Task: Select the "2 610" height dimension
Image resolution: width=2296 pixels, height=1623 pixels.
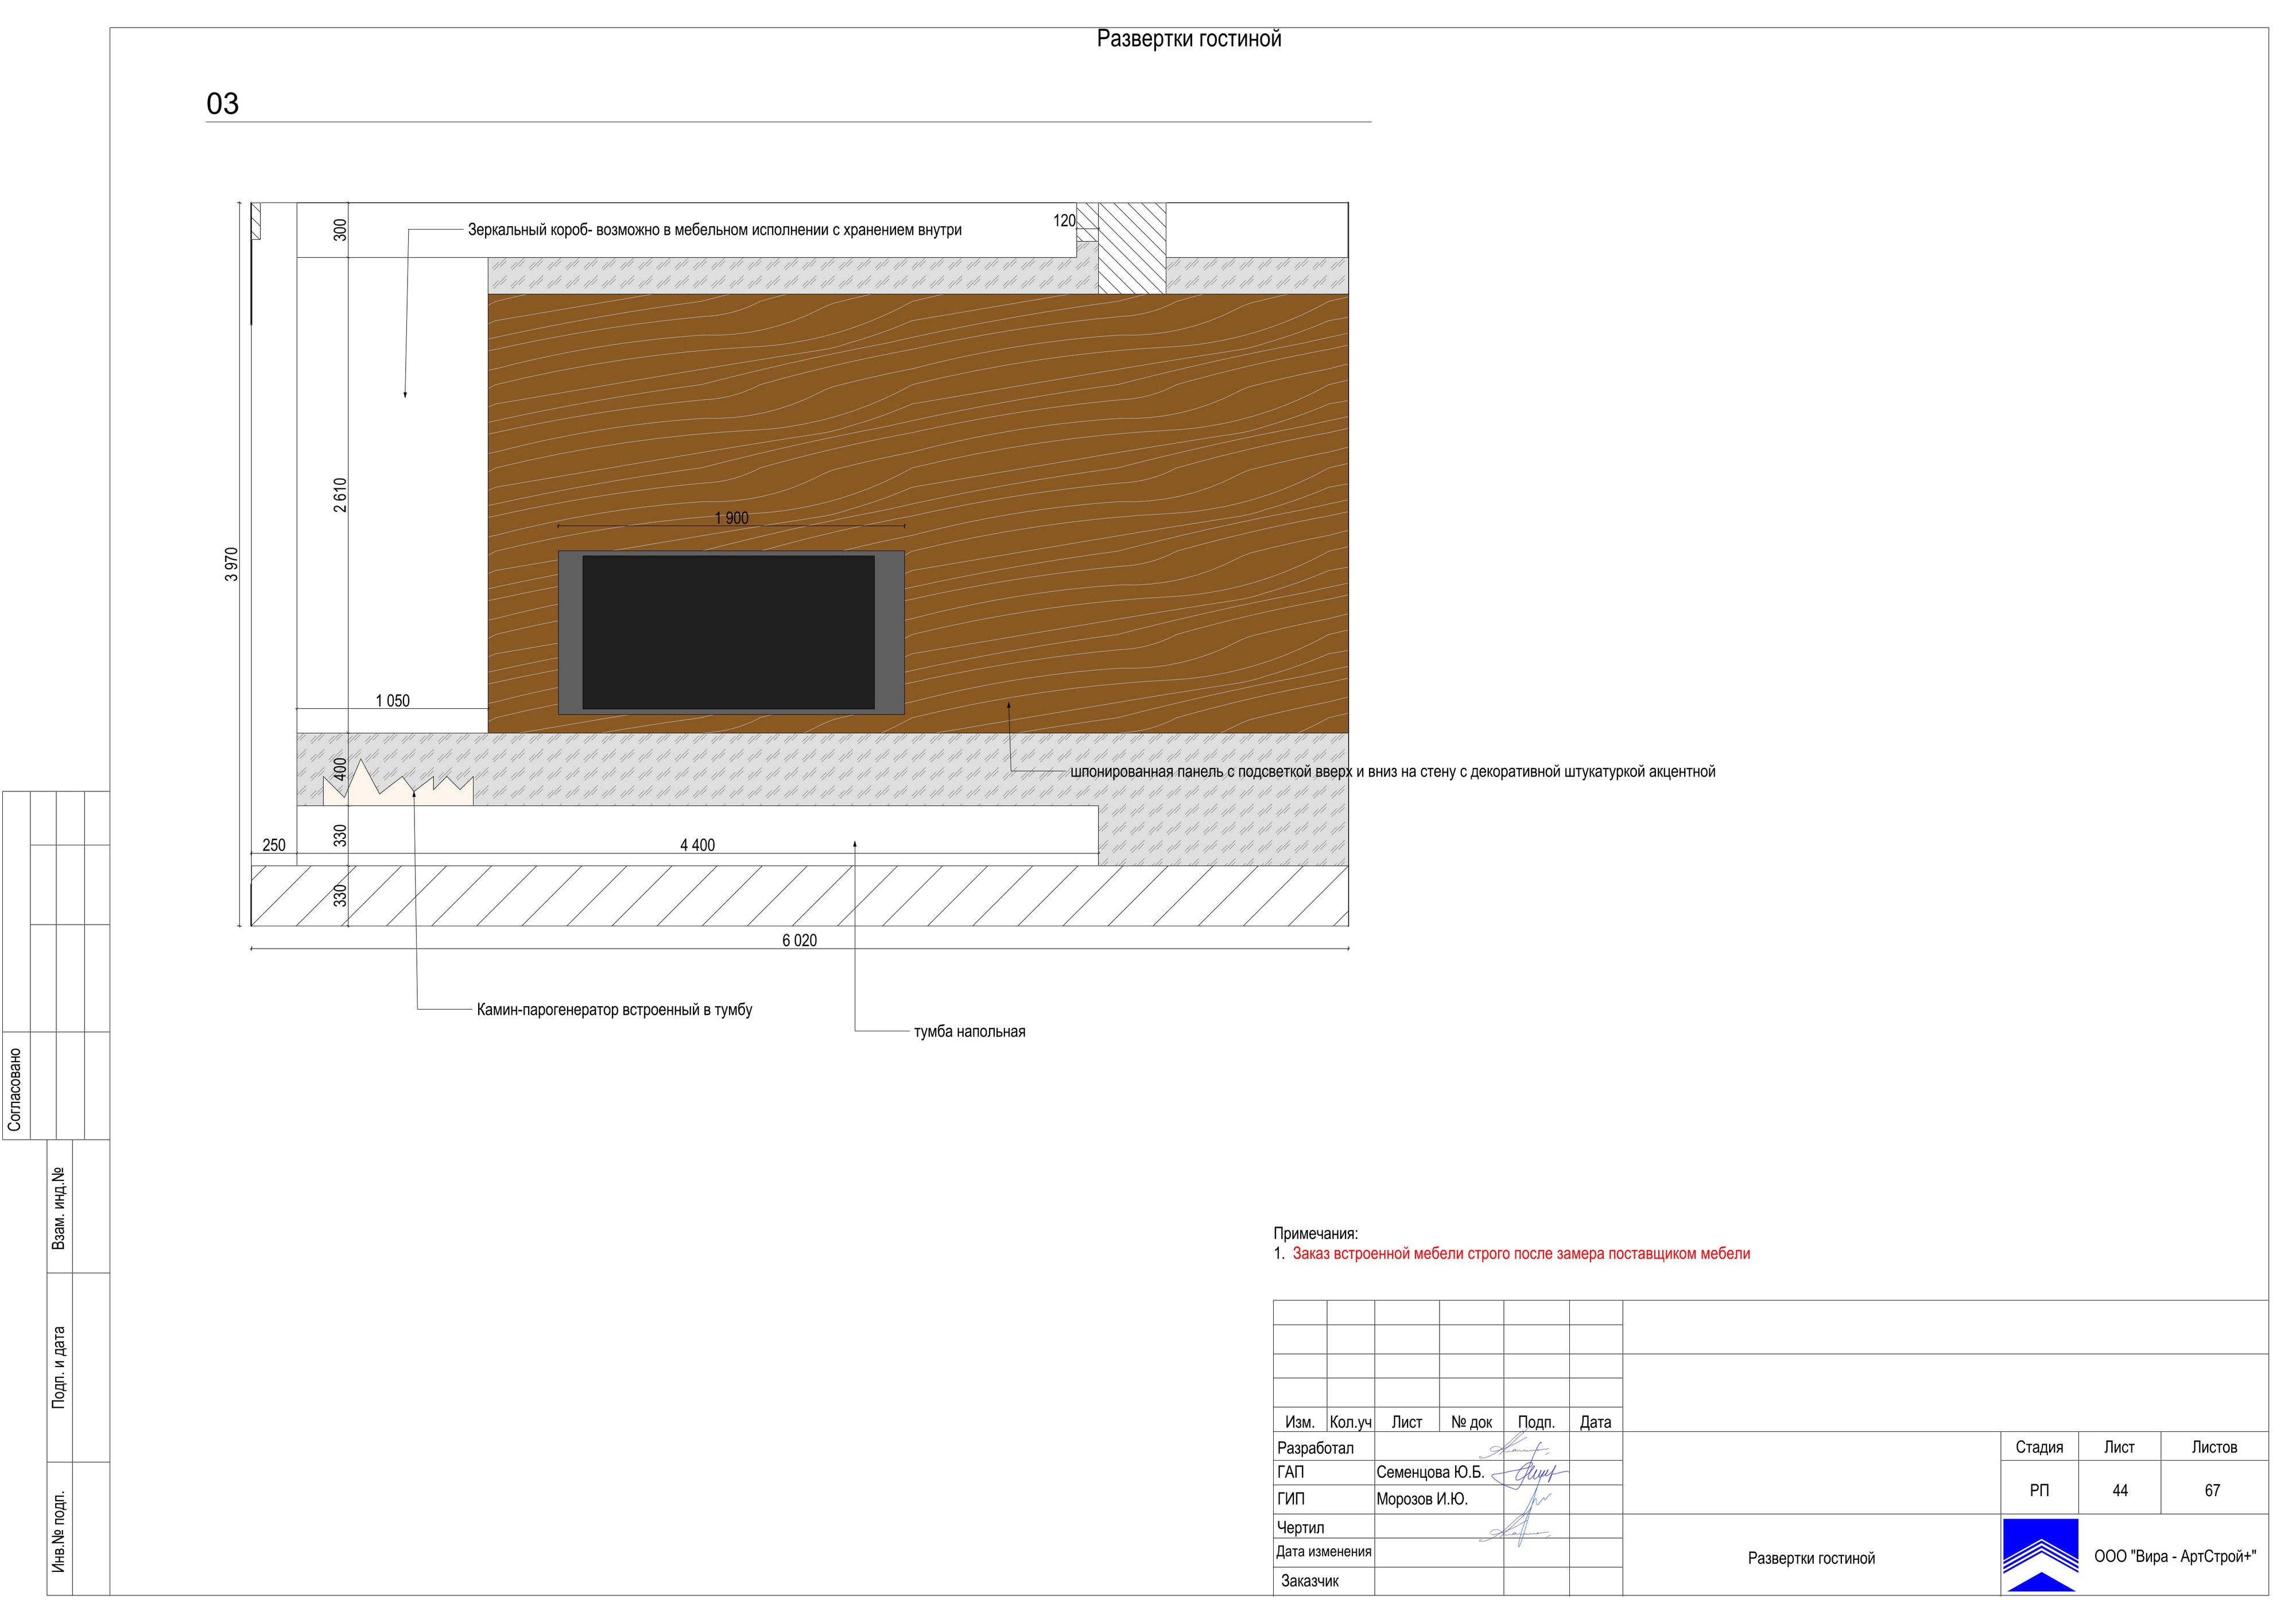Action: pyautogui.click(x=340, y=495)
